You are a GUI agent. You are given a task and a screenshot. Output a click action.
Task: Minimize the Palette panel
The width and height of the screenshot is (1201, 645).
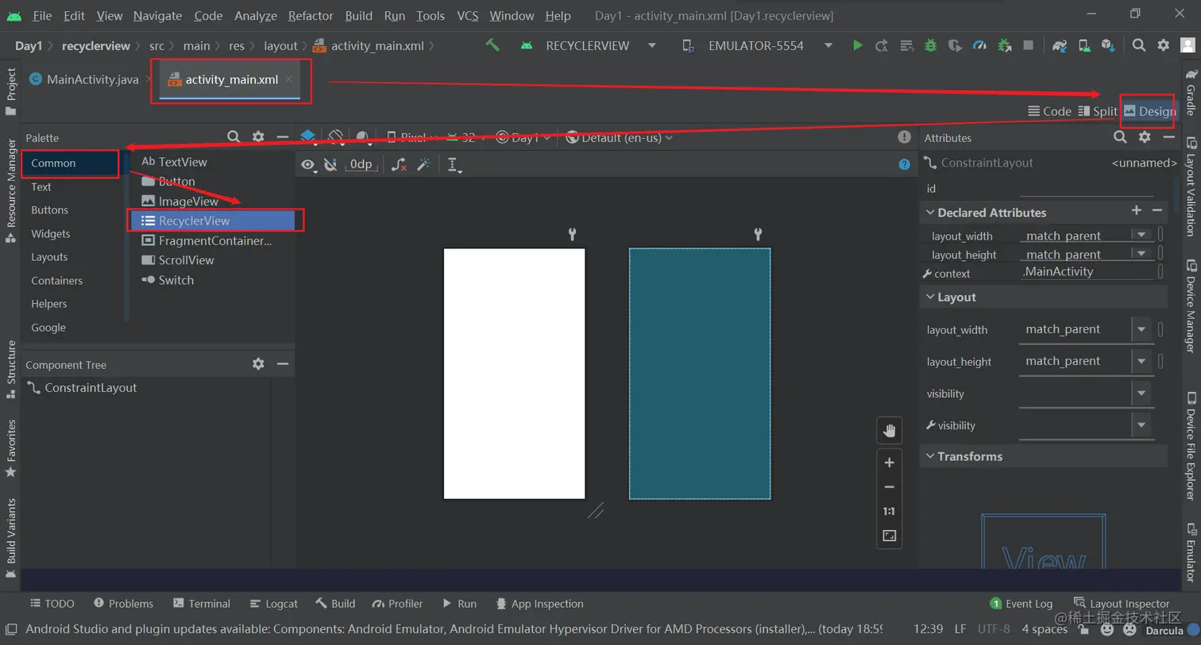point(282,137)
